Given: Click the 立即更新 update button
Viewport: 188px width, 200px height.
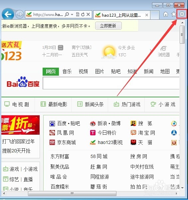Looking at the screenshot, I should tap(108, 26).
